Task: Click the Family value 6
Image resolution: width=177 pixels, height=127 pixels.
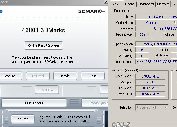Action: [x=142, y=50]
